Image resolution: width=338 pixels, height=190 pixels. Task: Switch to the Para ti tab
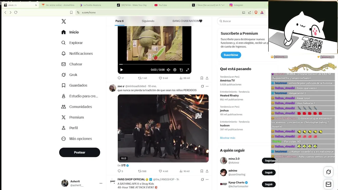pos(119,21)
